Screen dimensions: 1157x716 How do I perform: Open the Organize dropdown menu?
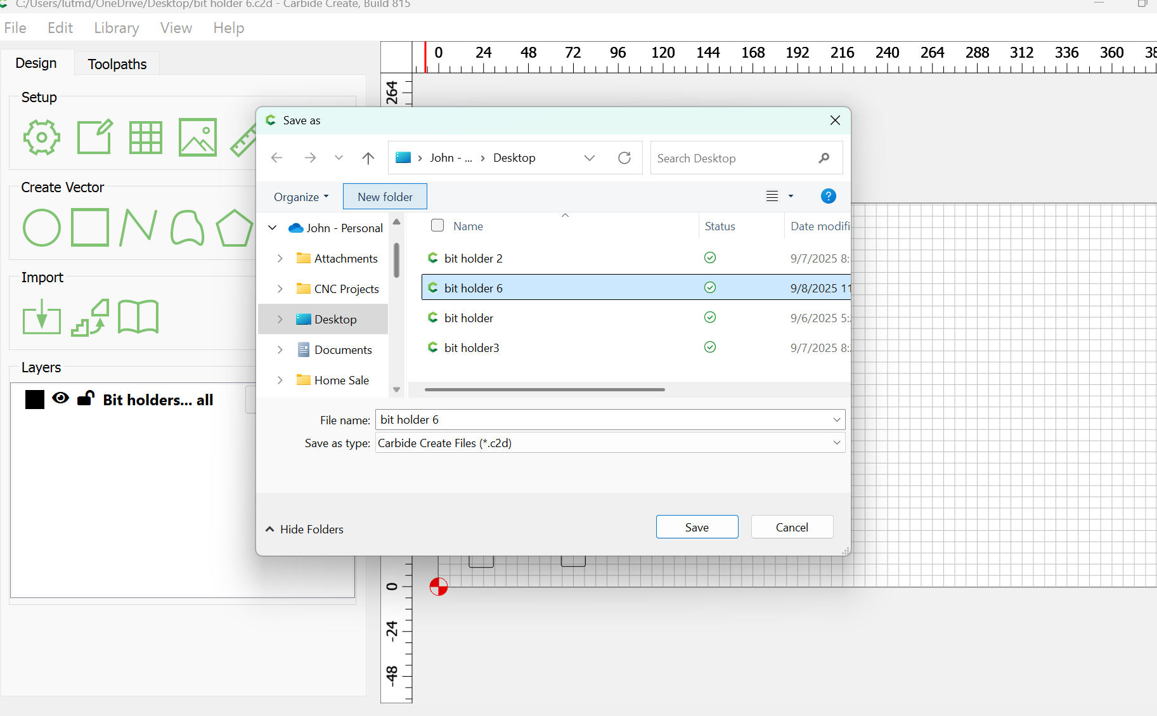pos(301,197)
